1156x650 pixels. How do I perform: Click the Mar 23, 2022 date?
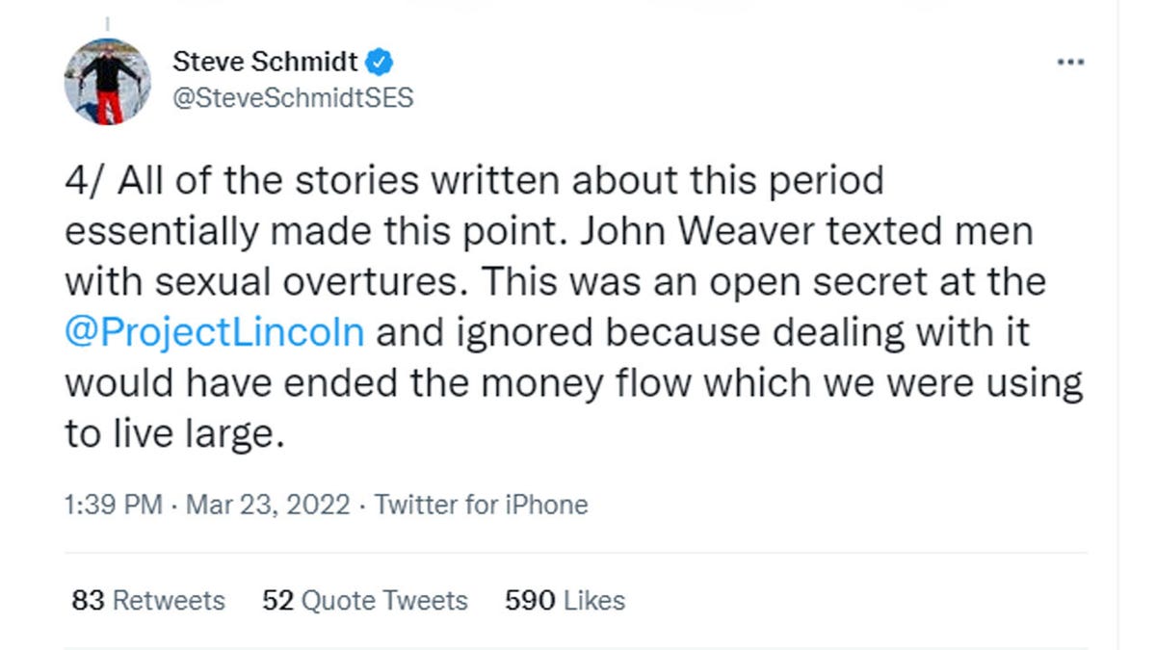point(268,505)
